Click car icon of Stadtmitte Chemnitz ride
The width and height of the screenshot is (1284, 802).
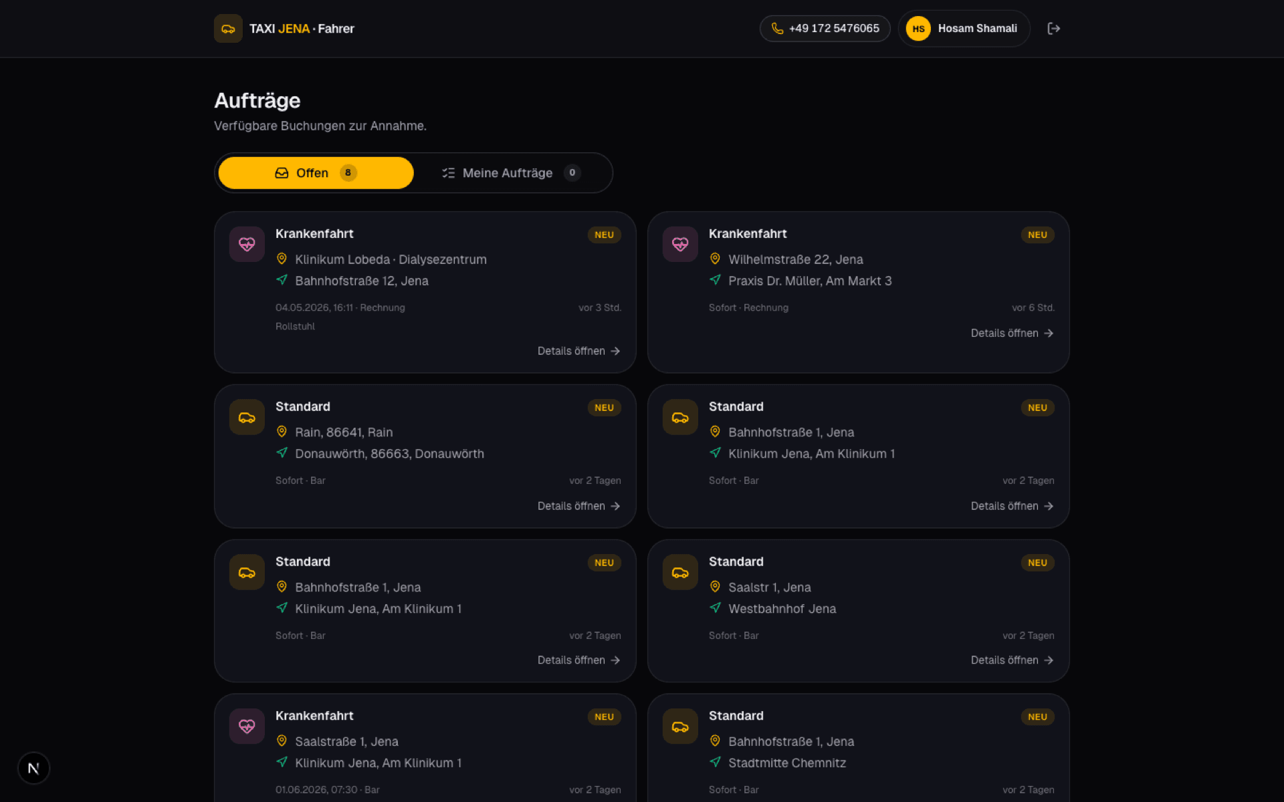coord(680,726)
